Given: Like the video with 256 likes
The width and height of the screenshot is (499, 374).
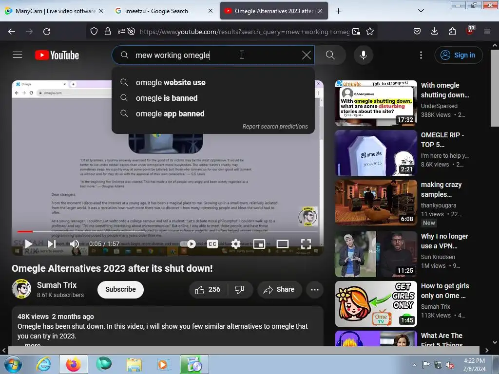Looking at the screenshot, I should coord(208,290).
